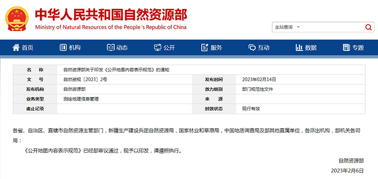Click the 现行有效 status value
Screen dimensions: 378x179
(x=251, y=109)
